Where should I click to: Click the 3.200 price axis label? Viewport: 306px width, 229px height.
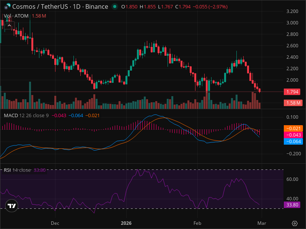[x=292, y=11]
